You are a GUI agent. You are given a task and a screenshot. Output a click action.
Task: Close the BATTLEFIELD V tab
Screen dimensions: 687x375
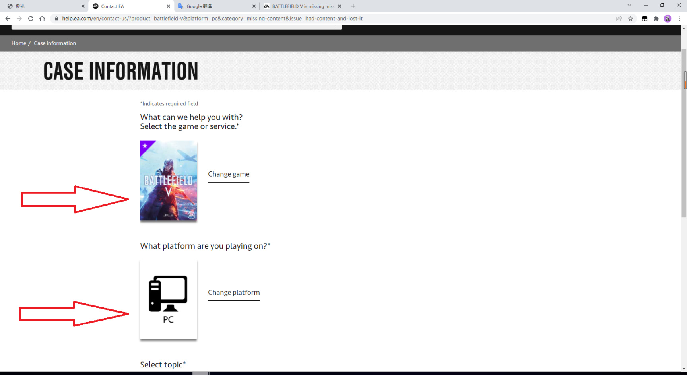pyautogui.click(x=340, y=6)
